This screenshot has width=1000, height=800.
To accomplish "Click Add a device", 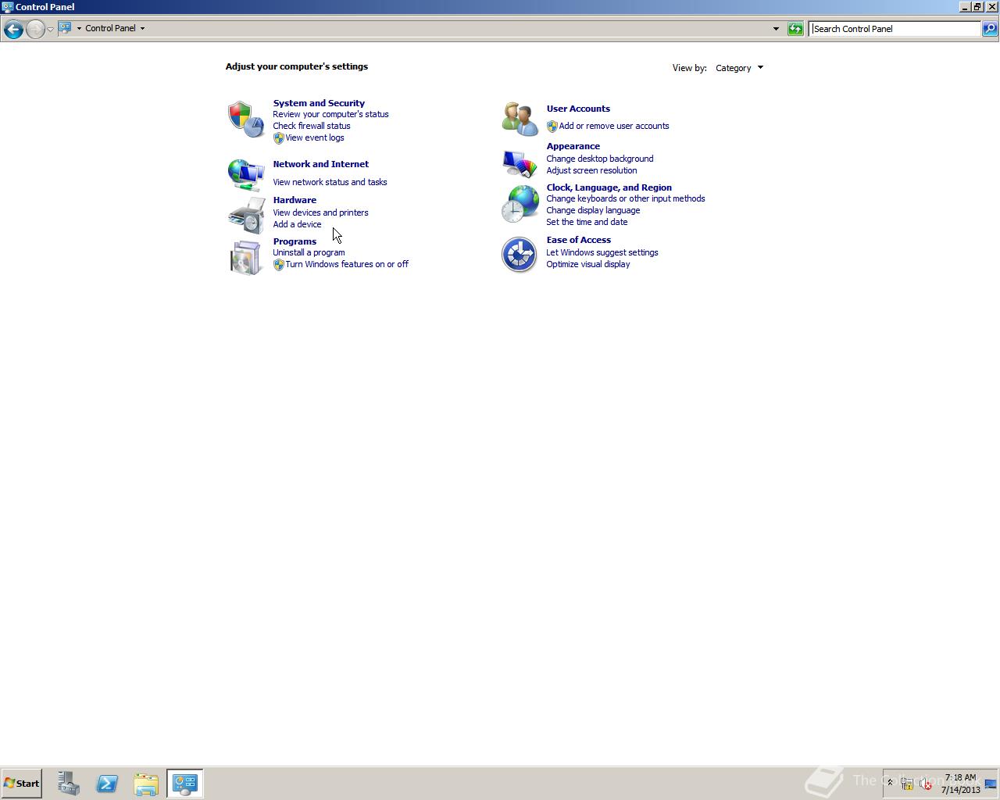I will click(297, 224).
